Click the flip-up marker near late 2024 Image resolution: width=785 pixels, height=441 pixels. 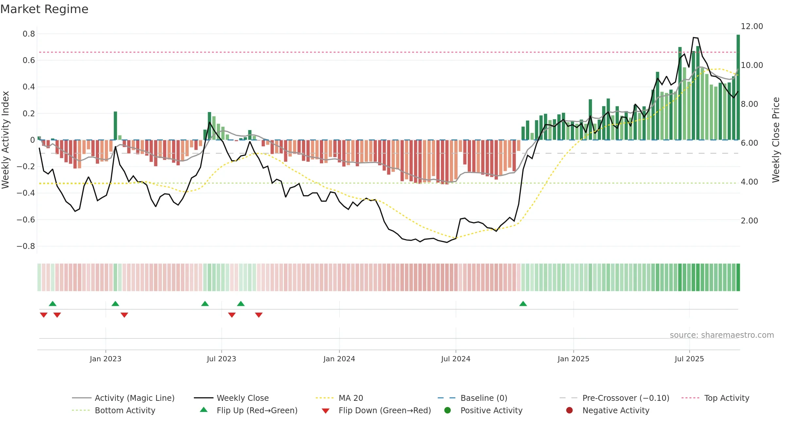tap(523, 304)
